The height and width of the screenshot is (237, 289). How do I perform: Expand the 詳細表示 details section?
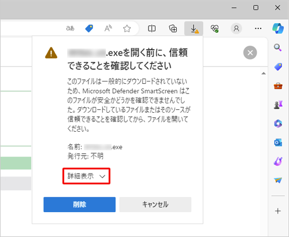tap(86, 176)
